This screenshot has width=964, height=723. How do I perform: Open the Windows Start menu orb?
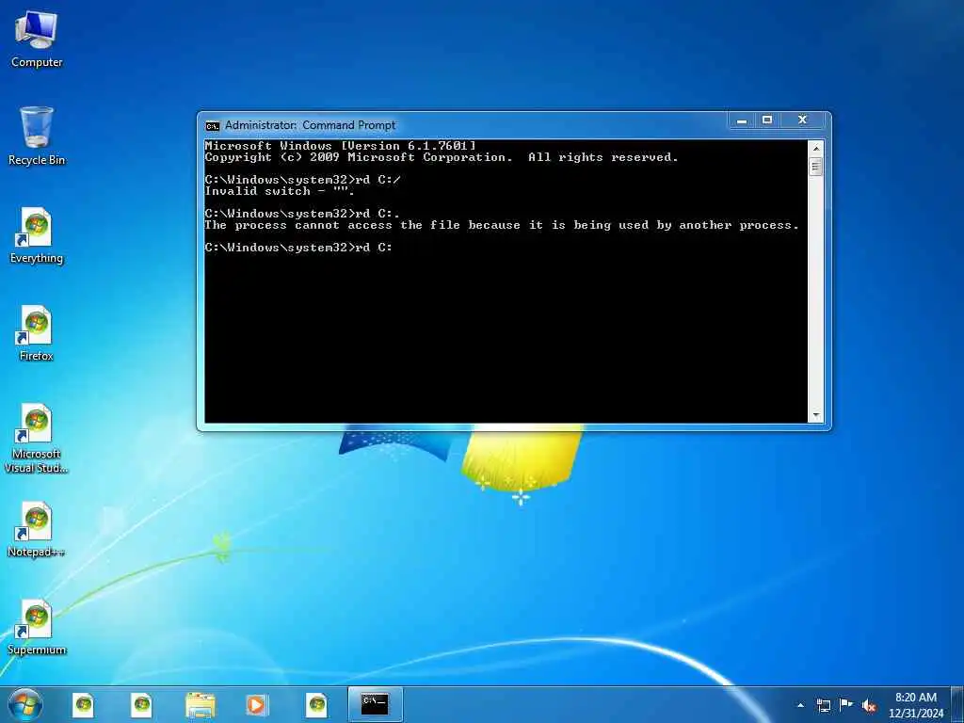click(25, 704)
